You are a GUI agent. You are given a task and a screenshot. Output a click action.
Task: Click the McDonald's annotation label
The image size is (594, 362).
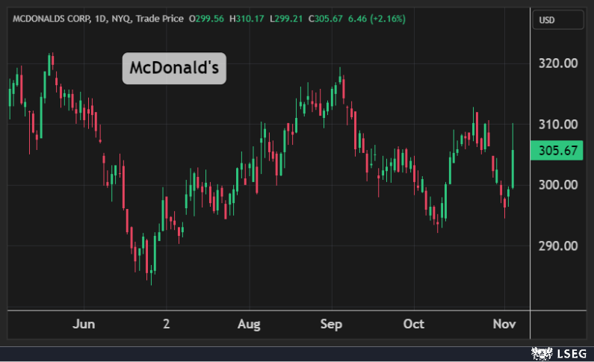[174, 68]
